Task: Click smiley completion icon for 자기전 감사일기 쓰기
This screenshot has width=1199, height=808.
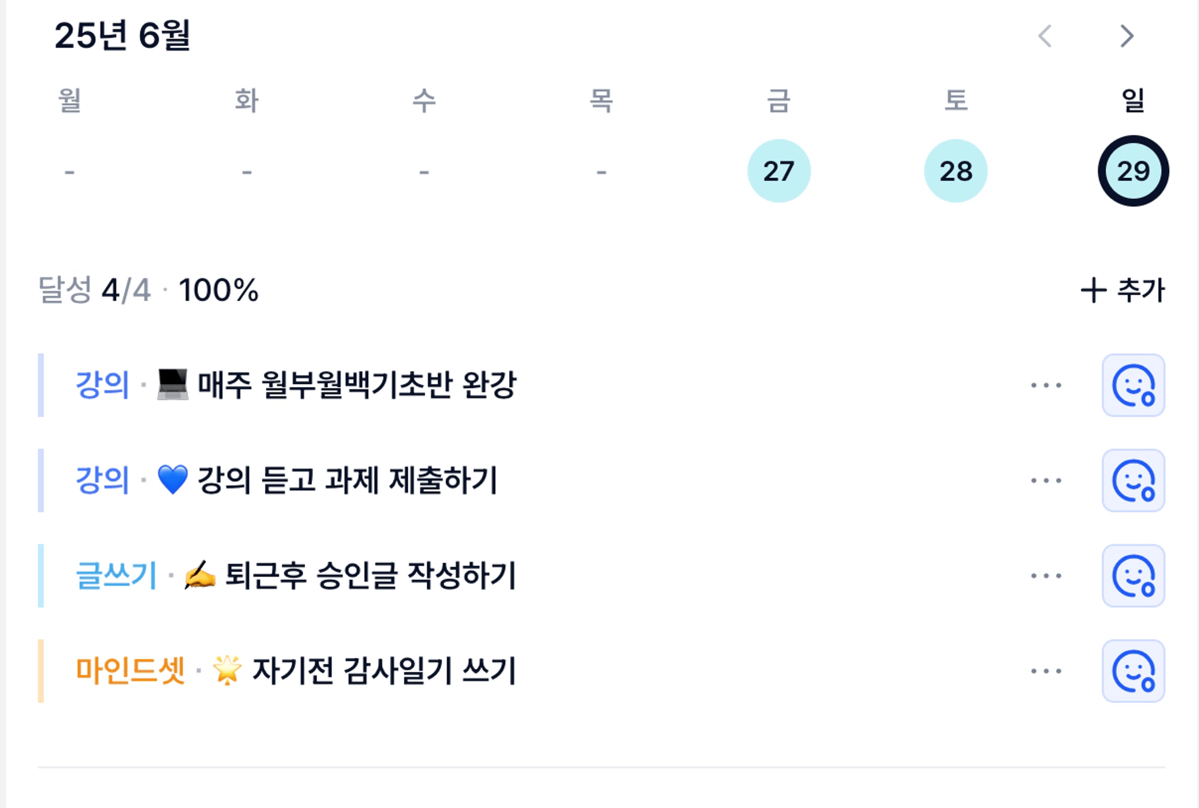Action: (x=1133, y=671)
